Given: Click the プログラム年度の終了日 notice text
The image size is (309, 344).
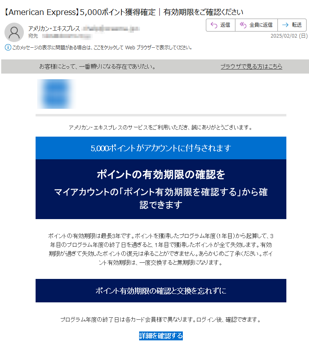Looking at the screenshot, I should click(161, 320).
